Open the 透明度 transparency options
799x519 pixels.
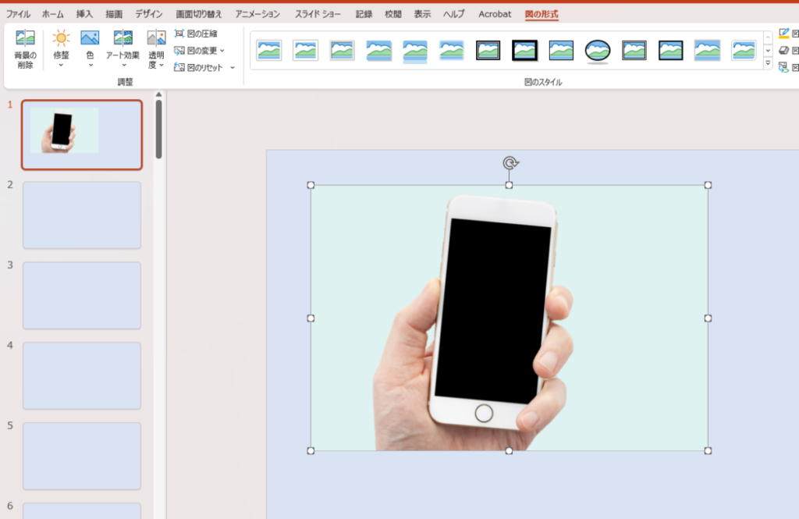156,48
